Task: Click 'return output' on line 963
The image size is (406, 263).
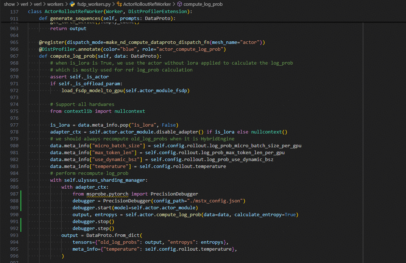Action: (69, 29)
